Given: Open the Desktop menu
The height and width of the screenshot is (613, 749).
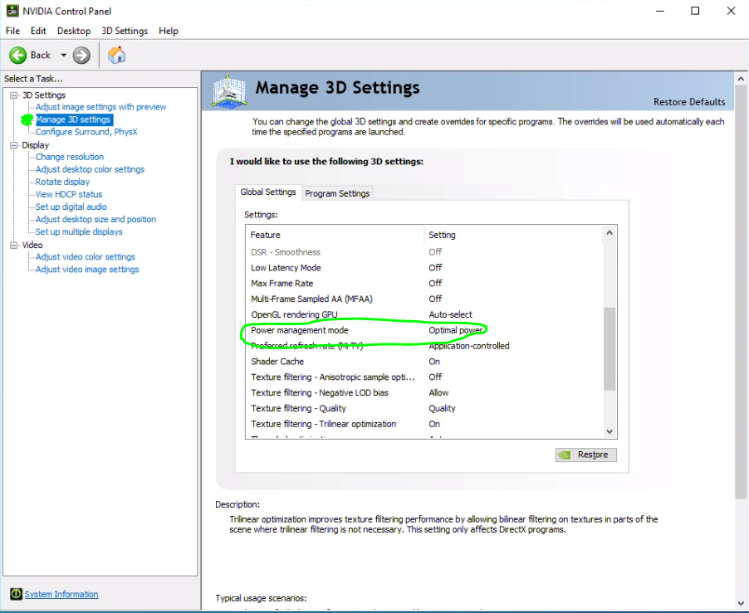Looking at the screenshot, I should tap(74, 31).
